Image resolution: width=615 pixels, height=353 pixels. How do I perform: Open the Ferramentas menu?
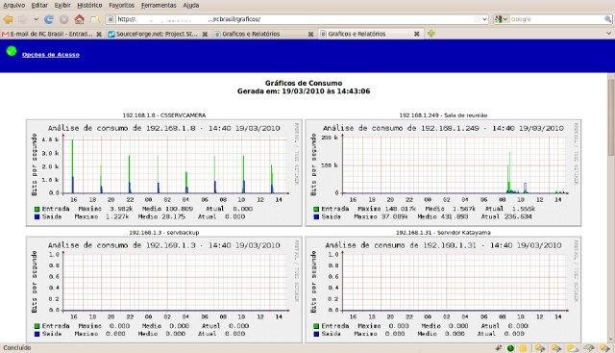tap(159, 5)
